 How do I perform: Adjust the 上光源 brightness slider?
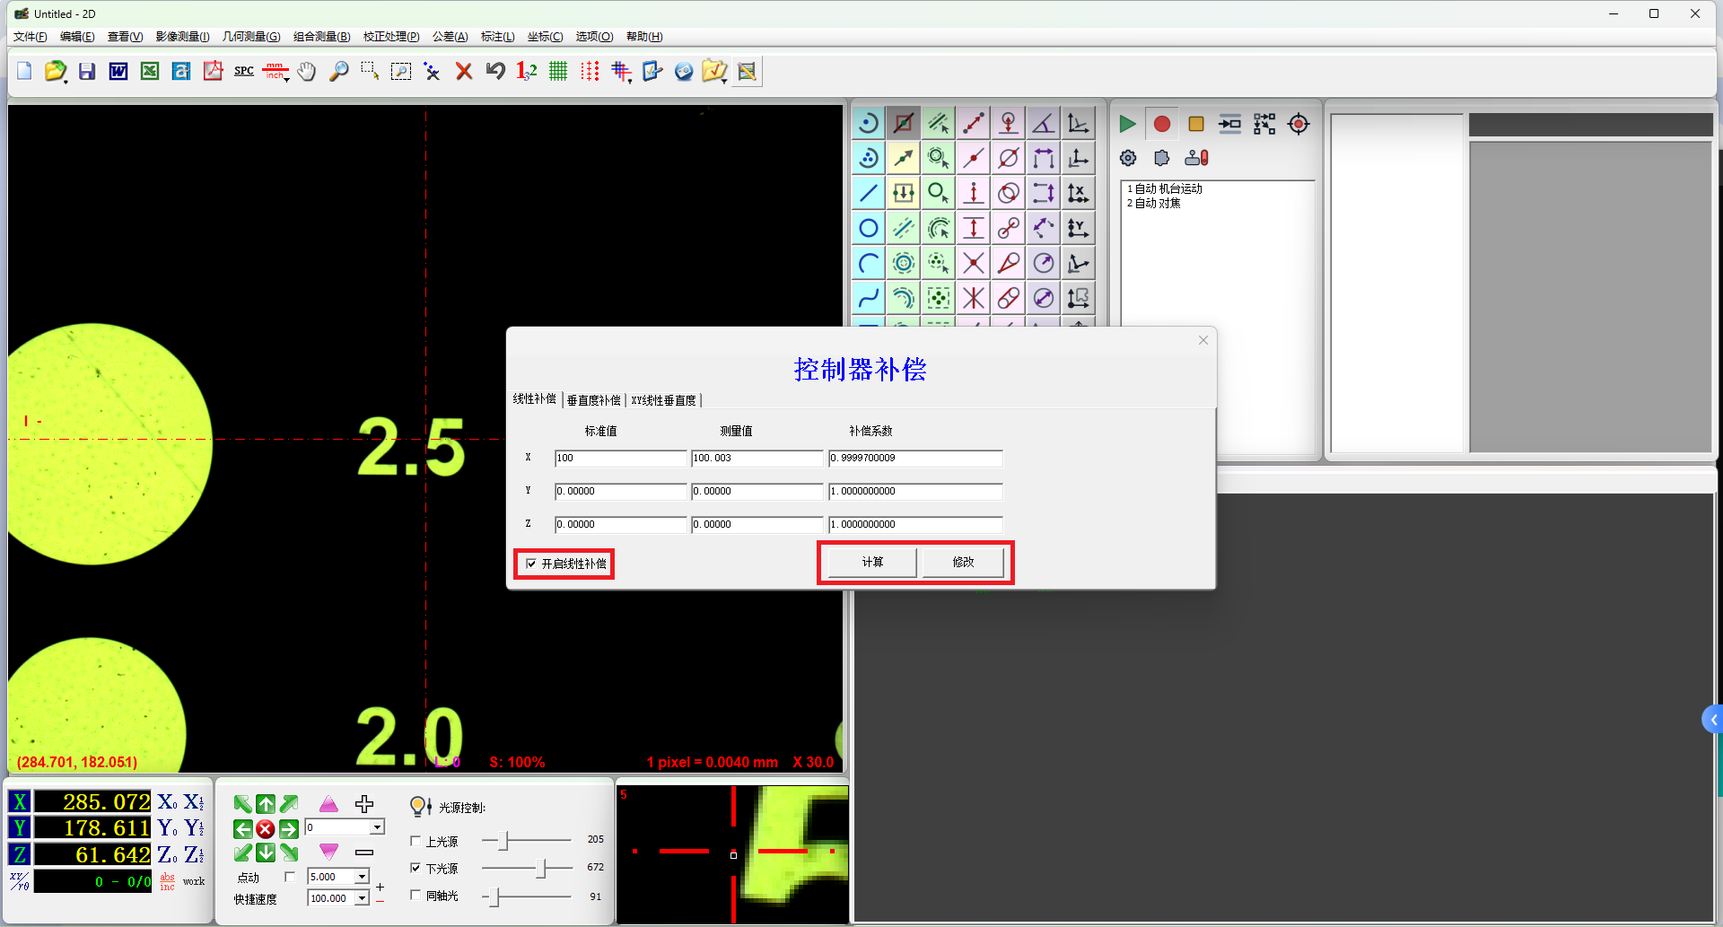tap(503, 841)
